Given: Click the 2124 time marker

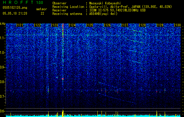Looking at the screenshot, I should click(72, 25).
